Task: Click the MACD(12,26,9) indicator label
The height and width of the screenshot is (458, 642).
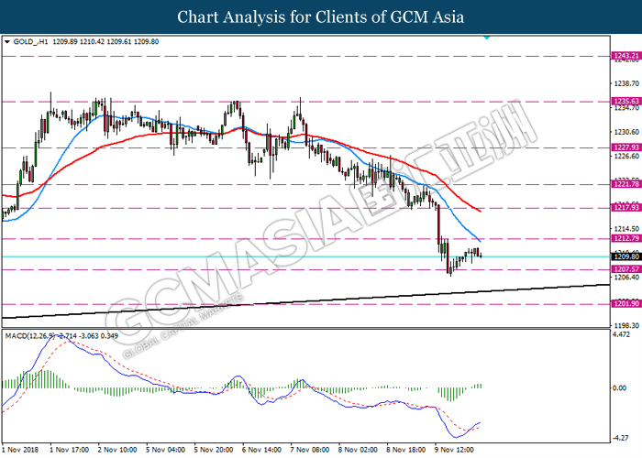Action: tap(29, 336)
